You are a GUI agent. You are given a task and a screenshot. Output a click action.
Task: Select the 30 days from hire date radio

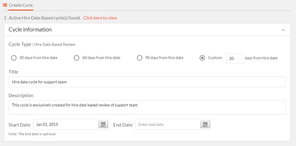click(14, 58)
